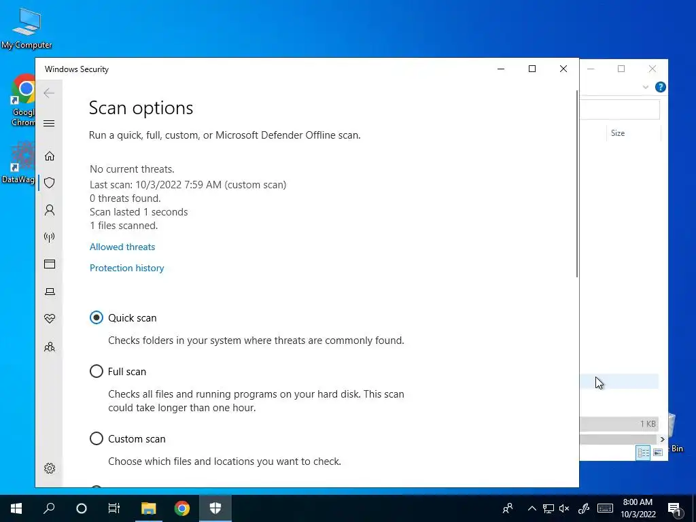The image size is (696, 522).
Task: Launch Chrome from the taskbar
Action: [182, 508]
